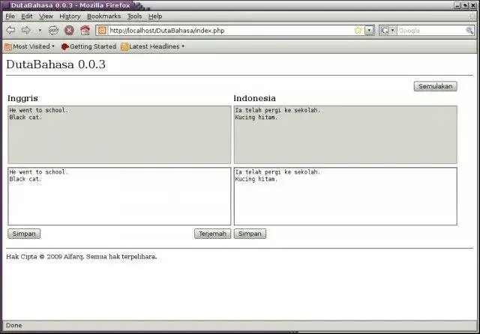Click the search magnifier icon
Viewport: 480px width, 334px height.
[469, 31]
